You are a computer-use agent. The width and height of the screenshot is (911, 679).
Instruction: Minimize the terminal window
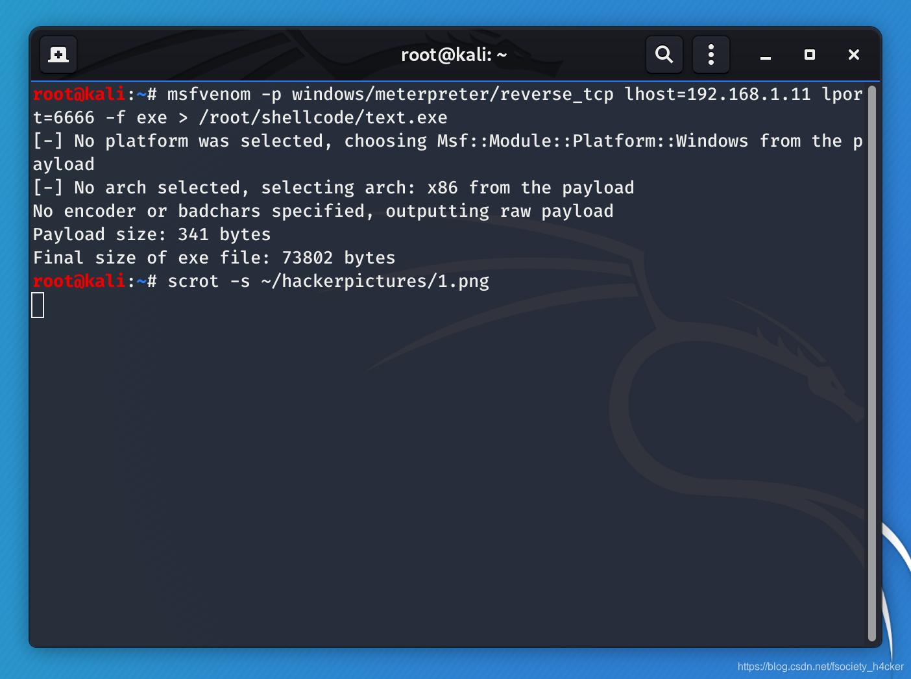pyautogui.click(x=766, y=56)
